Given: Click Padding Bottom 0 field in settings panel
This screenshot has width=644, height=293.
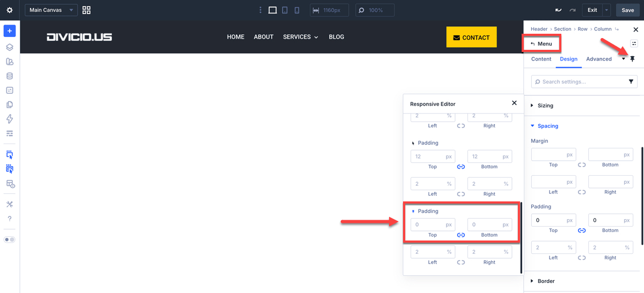Looking at the screenshot, I should click(610, 220).
